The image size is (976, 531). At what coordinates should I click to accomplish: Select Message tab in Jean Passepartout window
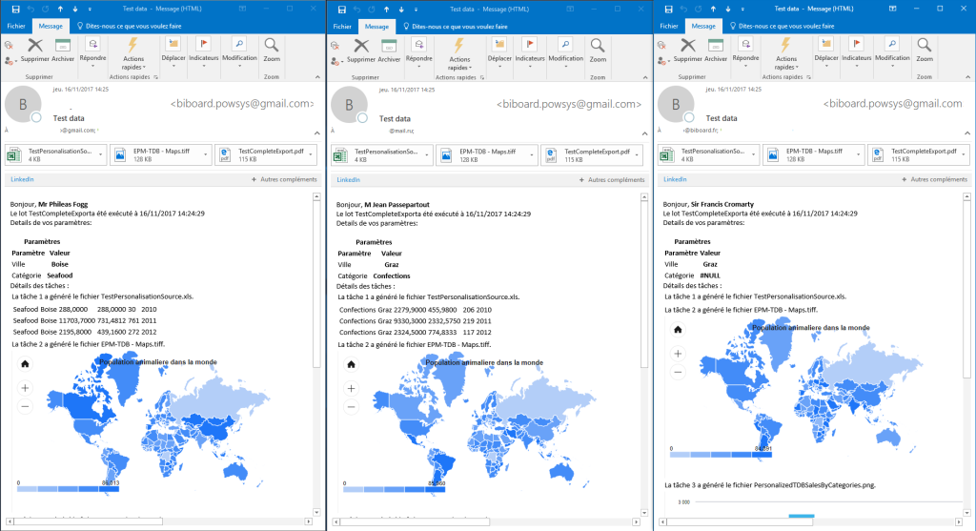tap(376, 27)
